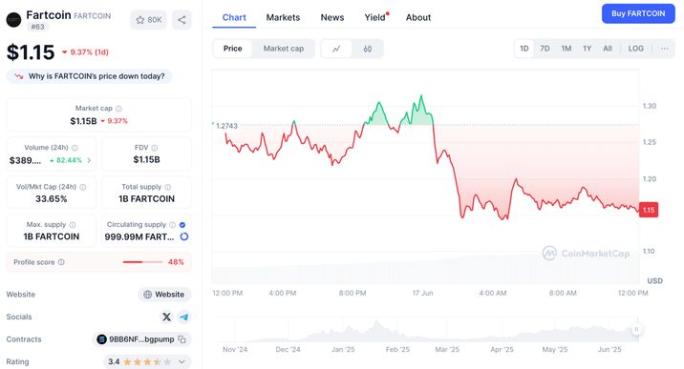Open the X (Twitter) social link
684x369 pixels.
(166, 317)
